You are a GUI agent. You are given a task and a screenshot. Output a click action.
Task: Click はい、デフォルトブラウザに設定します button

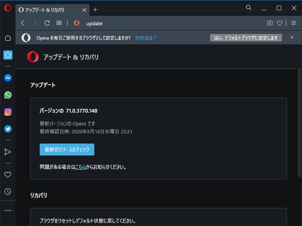pyautogui.click(x=246, y=38)
